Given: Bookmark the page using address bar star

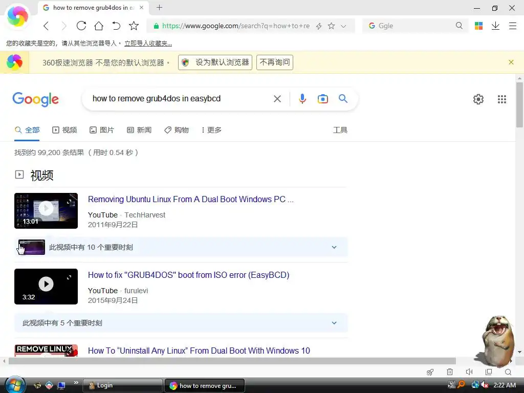Looking at the screenshot, I should [331, 26].
